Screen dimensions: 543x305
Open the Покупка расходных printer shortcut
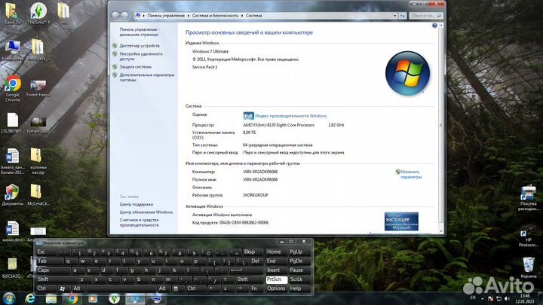(528, 198)
